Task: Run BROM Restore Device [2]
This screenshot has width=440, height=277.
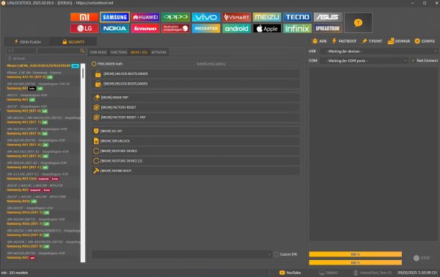Action: 196,161
